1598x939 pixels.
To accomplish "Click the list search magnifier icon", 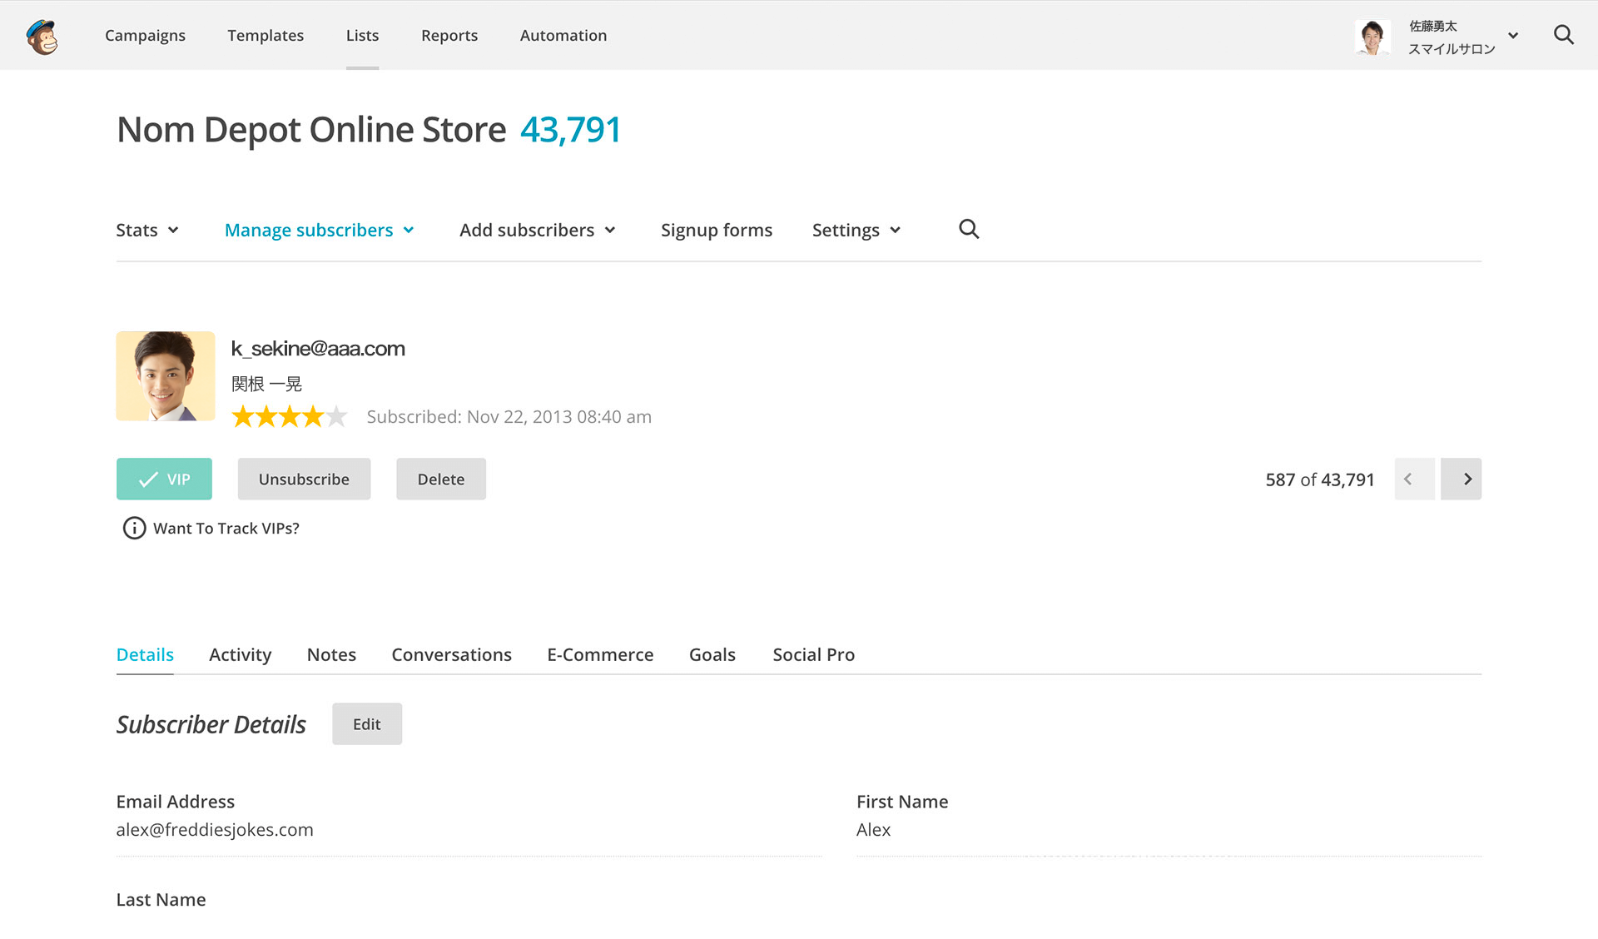I will (x=968, y=229).
